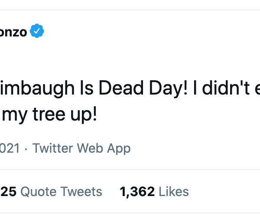Click the word 'App' in the source label
Image resolution: width=260 pixels, height=216 pixels.
pyautogui.click(x=118, y=148)
